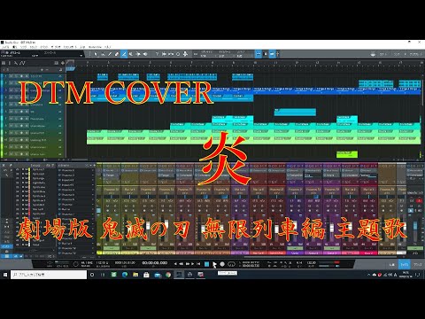This screenshot has width=425, height=319.
Task: Click the Play button in transport
Action: pos(214,264)
